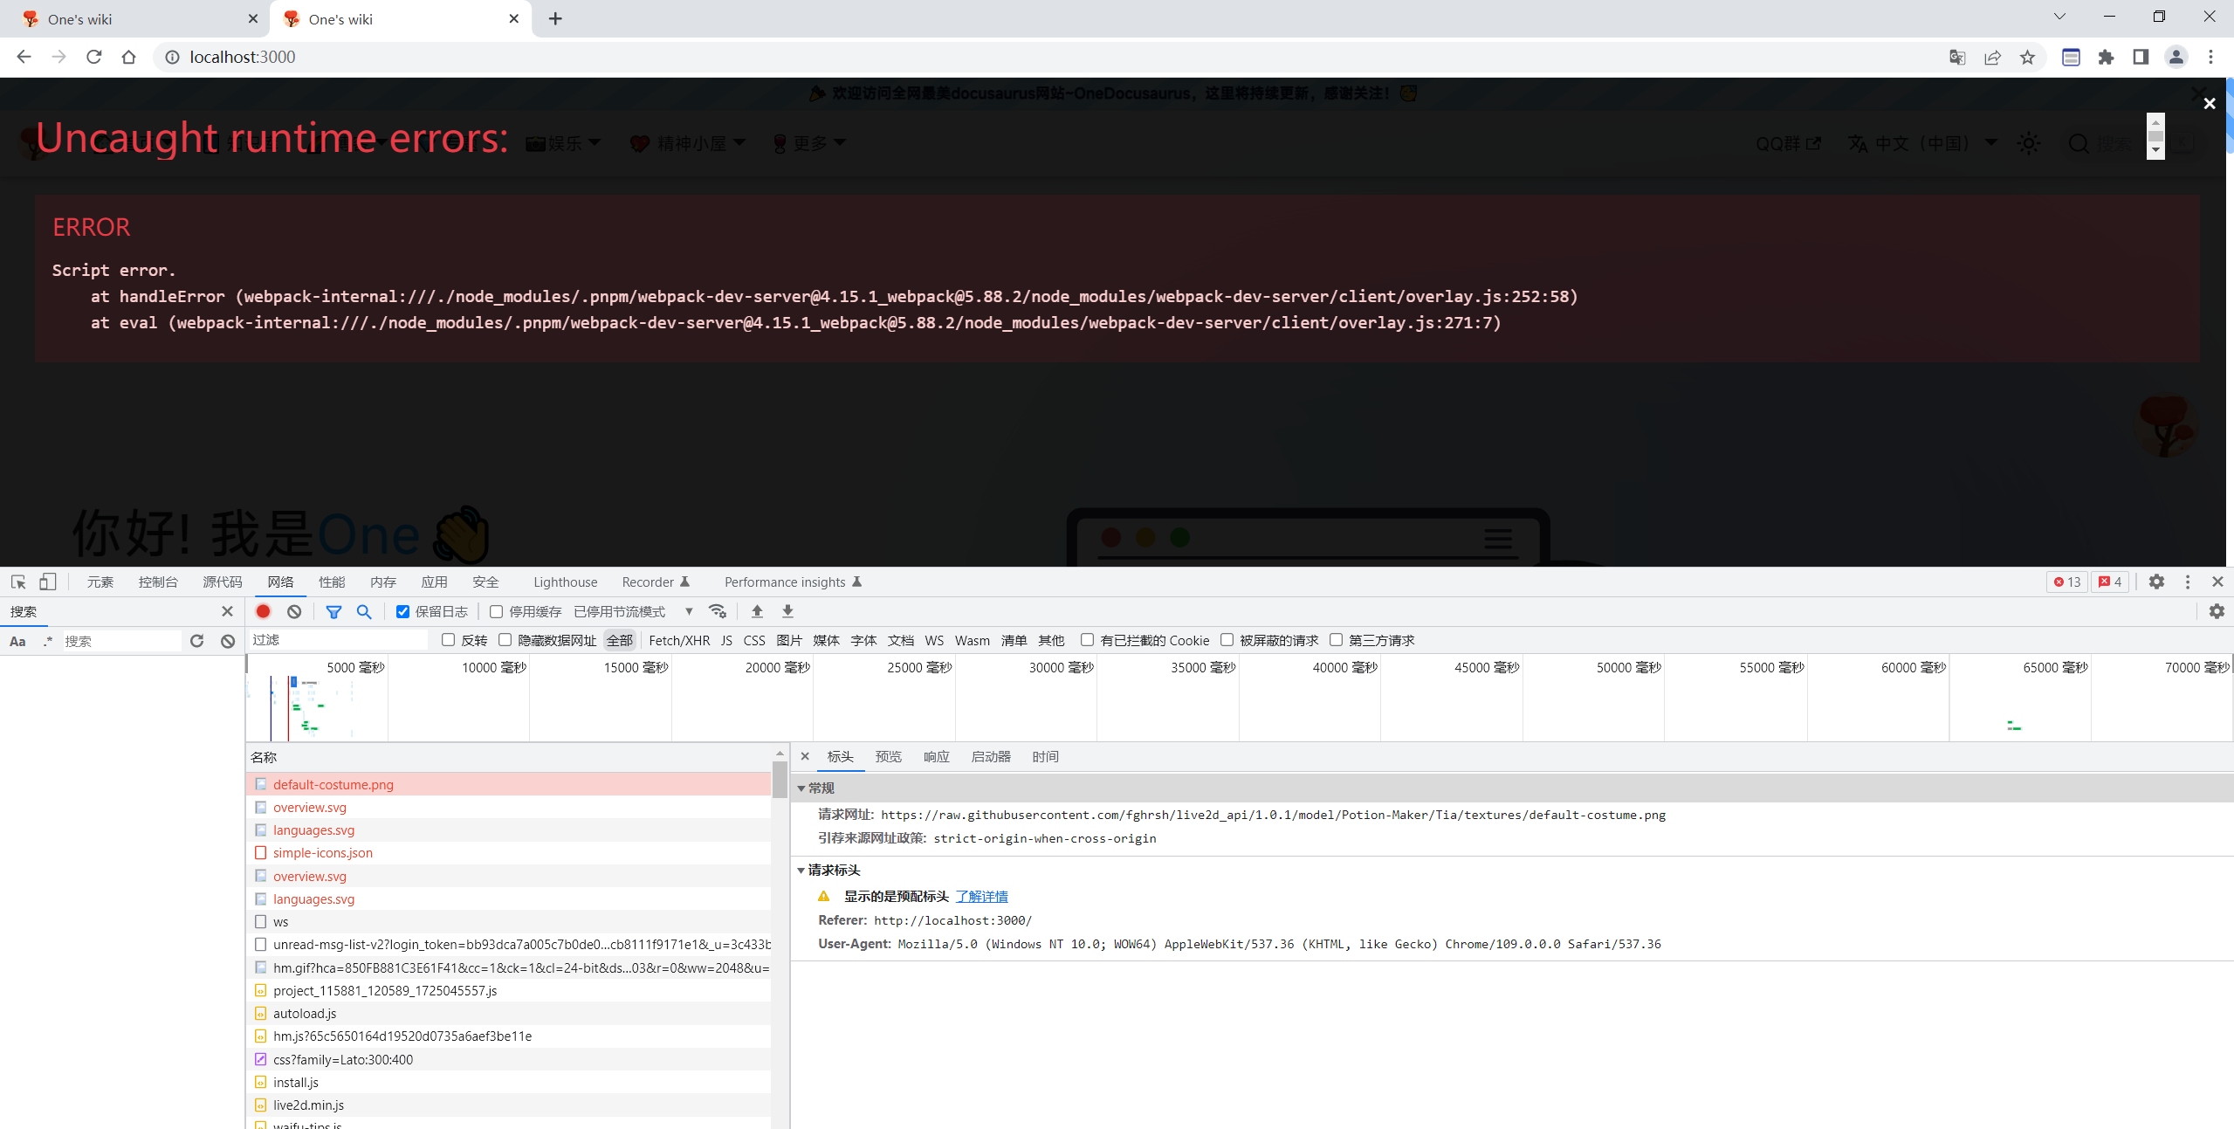Image resolution: width=2234 pixels, height=1129 pixels.
Task: Close the request details pane
Action: coord(805,756)
